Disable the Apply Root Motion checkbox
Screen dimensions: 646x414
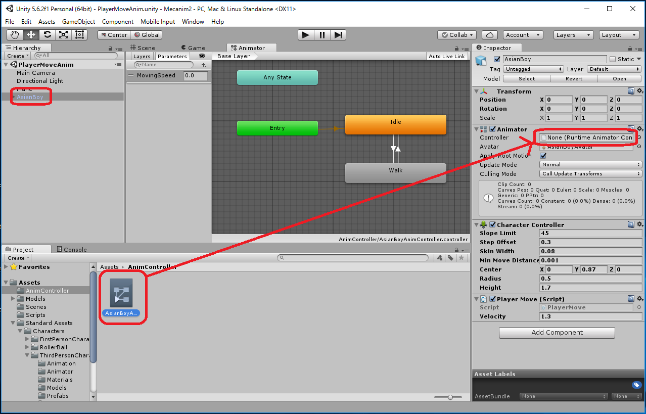coord(543,156)
